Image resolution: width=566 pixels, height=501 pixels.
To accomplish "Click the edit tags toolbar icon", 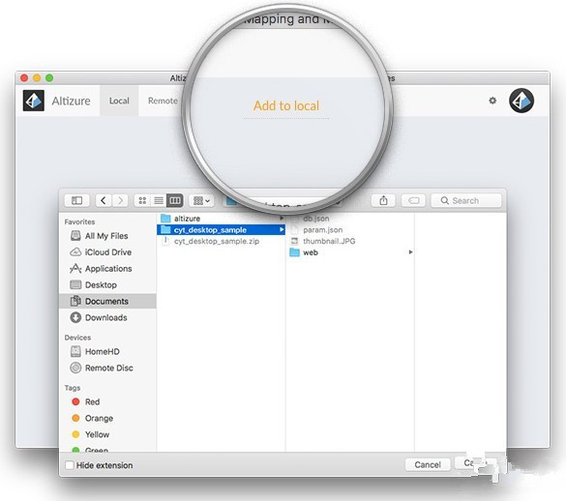I will point(414,200).
